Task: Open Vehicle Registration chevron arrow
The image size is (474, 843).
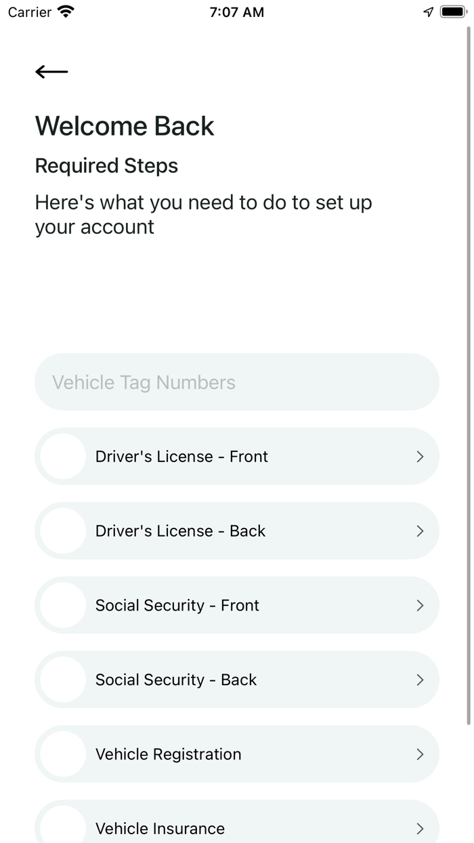Action: (420, 755)
